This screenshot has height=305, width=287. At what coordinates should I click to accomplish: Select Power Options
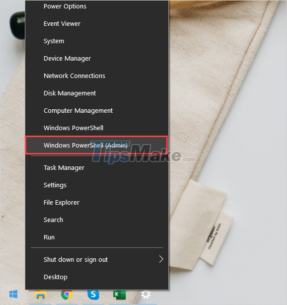pos(97,6)
